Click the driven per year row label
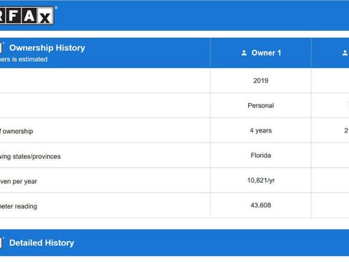 [x=19, y=181]
